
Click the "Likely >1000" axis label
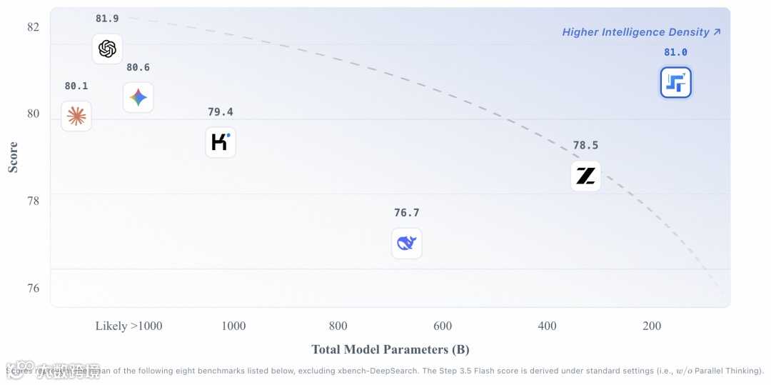129,326
